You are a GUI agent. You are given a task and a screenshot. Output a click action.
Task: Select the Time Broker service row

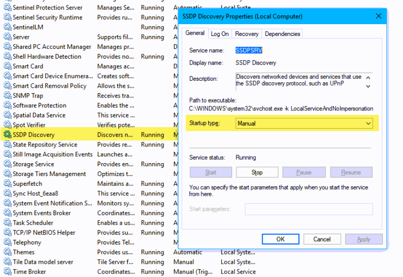[x=129, y=272]
